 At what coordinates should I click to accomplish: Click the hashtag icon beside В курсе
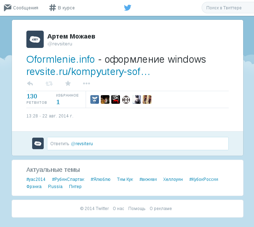(52, 8)
